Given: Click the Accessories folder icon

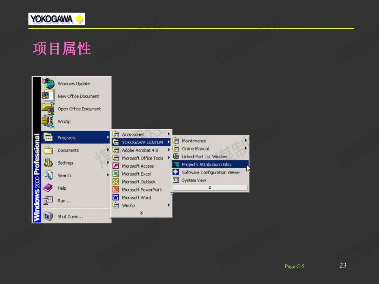Looking at the screenshot, I should tap(116, 134).
